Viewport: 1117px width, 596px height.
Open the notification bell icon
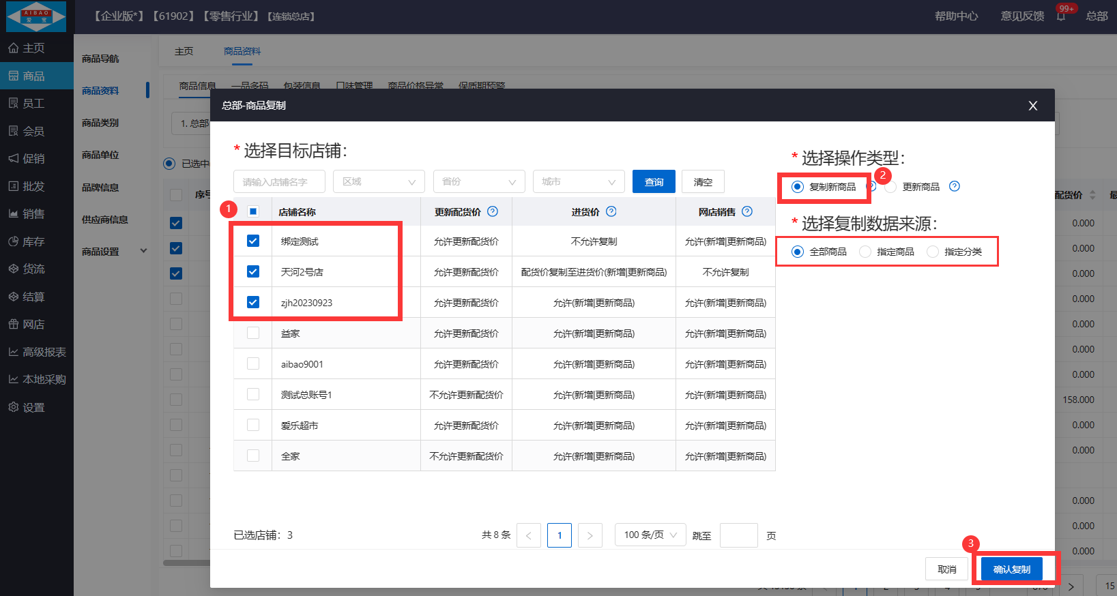point(1061,16)
